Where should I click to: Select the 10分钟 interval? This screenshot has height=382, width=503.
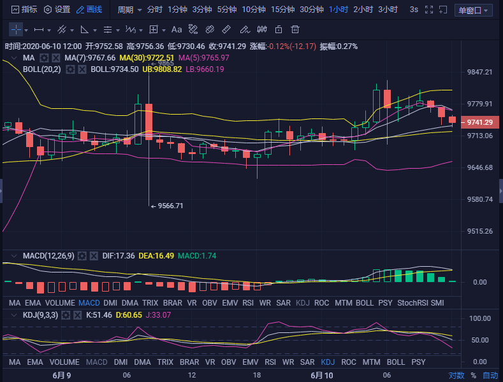click(x=254, y=10)
